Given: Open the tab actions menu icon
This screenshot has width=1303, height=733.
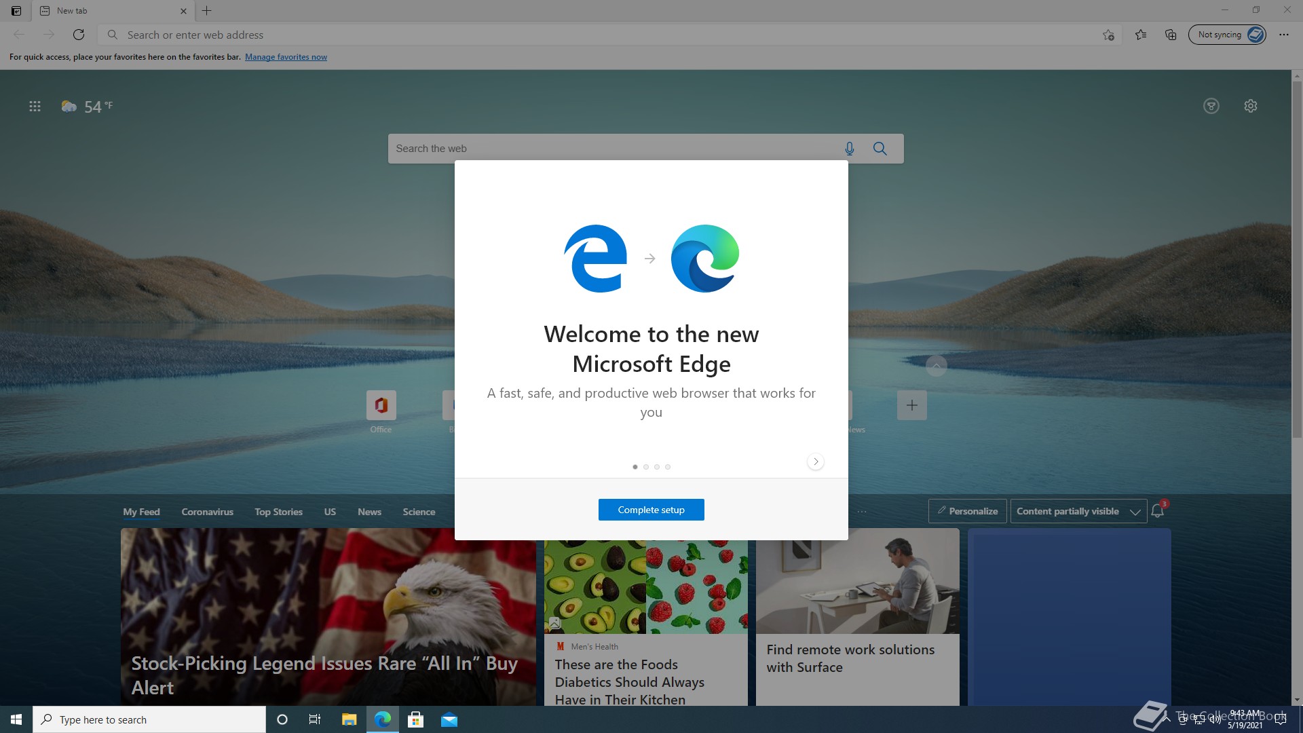Looking at the screenshot, I should click(16, 11).
